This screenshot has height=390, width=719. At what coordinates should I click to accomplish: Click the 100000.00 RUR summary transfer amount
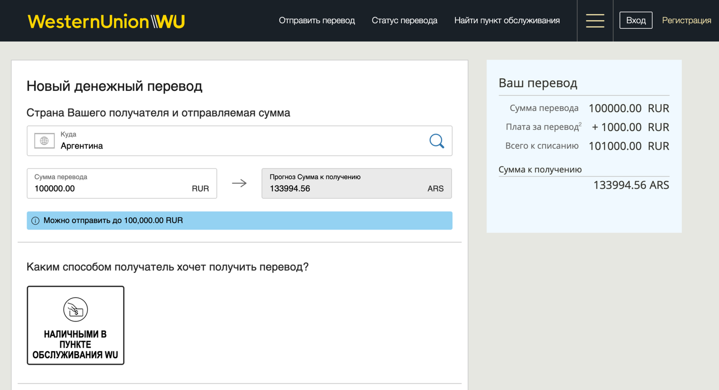point(629,108)
